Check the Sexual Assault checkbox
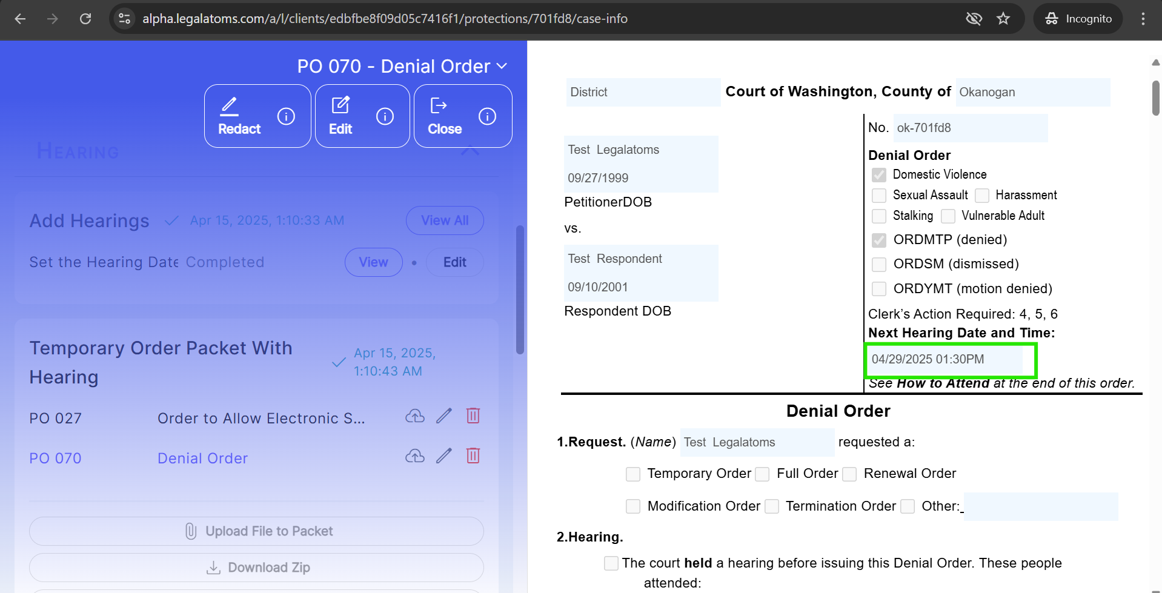Viewport: 1162px width, 593px height. pos(879,196)
